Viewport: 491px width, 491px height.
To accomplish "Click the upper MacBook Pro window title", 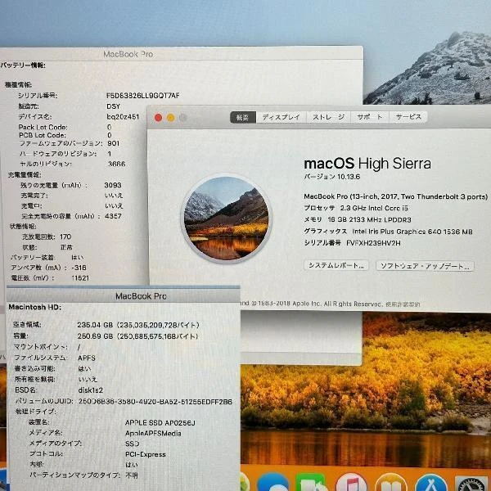I will 128,54.
